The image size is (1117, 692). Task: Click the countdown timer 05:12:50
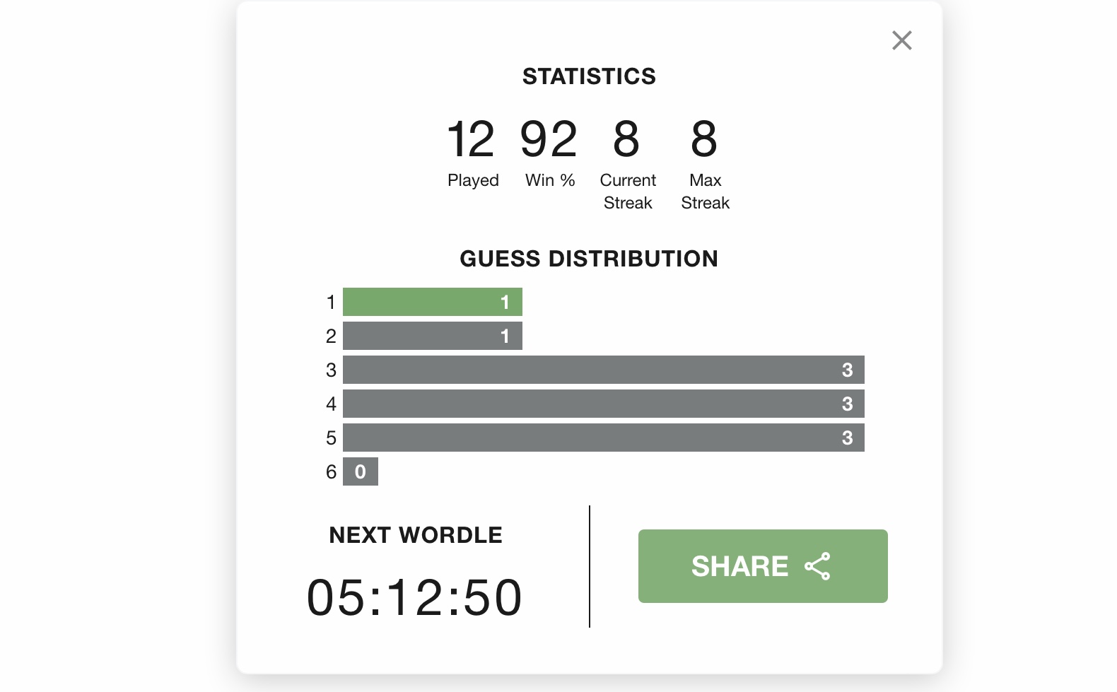(414, 598)
